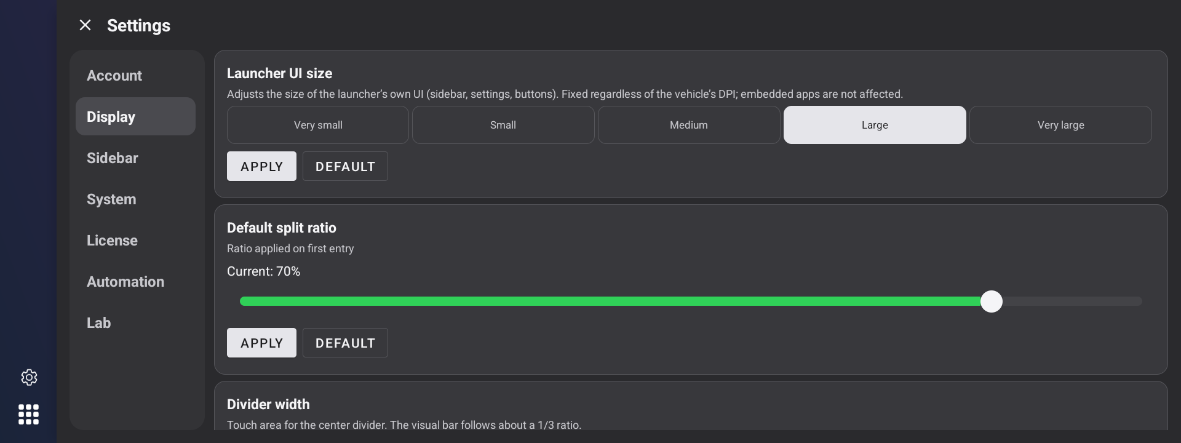Select the Display settings section
The height and width of the screenshot is (443, 1181).
click(x=135, y=116)
